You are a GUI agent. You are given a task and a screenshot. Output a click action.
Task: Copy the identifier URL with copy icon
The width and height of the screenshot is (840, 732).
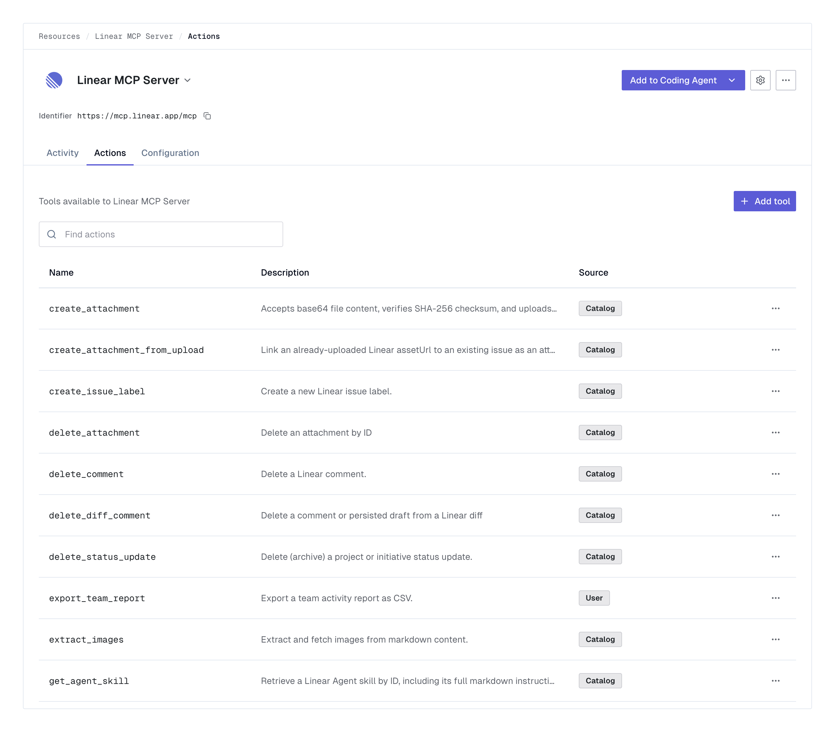[207, 116]
